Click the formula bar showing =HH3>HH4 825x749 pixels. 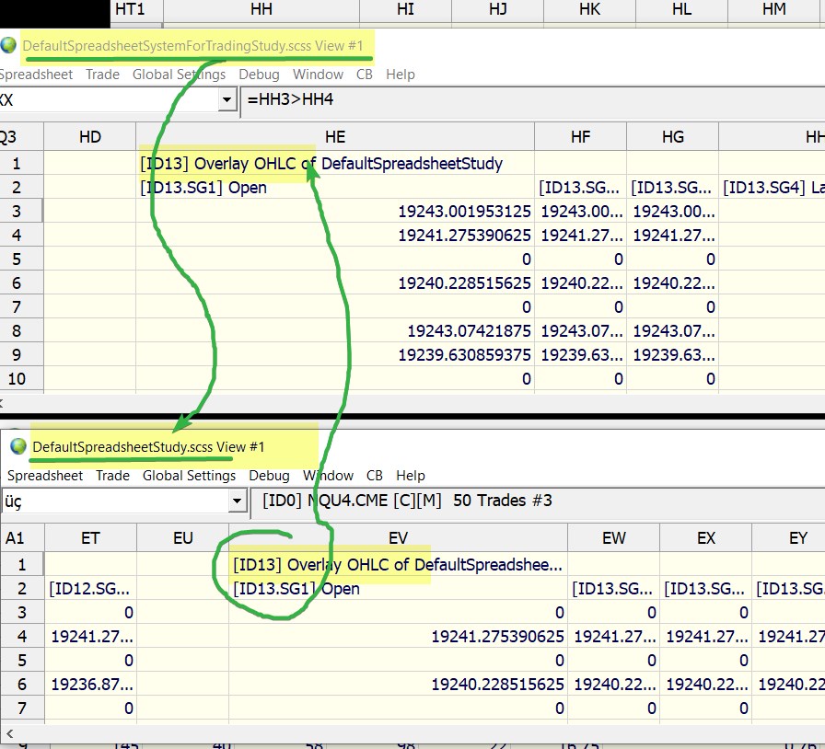pos(532,100)
